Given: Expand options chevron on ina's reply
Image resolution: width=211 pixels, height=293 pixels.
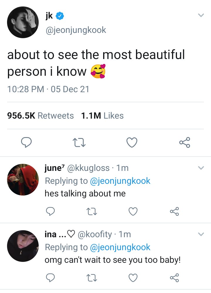Looking at the screenshot, I should pyautogui.click(x=201, y=234).
